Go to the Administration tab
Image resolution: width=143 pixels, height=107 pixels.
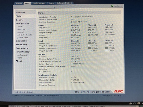[x=64, y=3]
